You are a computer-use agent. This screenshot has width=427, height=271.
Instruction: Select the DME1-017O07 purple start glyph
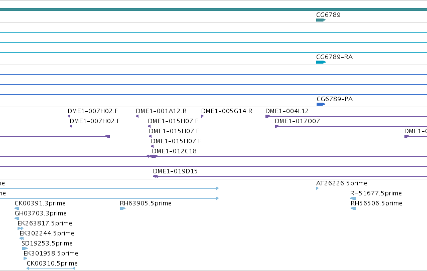click(x=277, y=126)
